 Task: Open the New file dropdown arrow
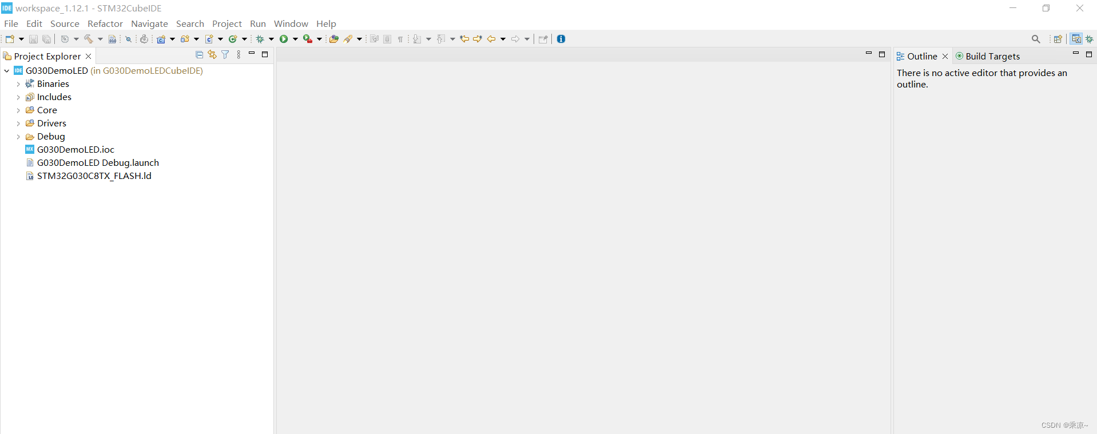click(22, 39)
